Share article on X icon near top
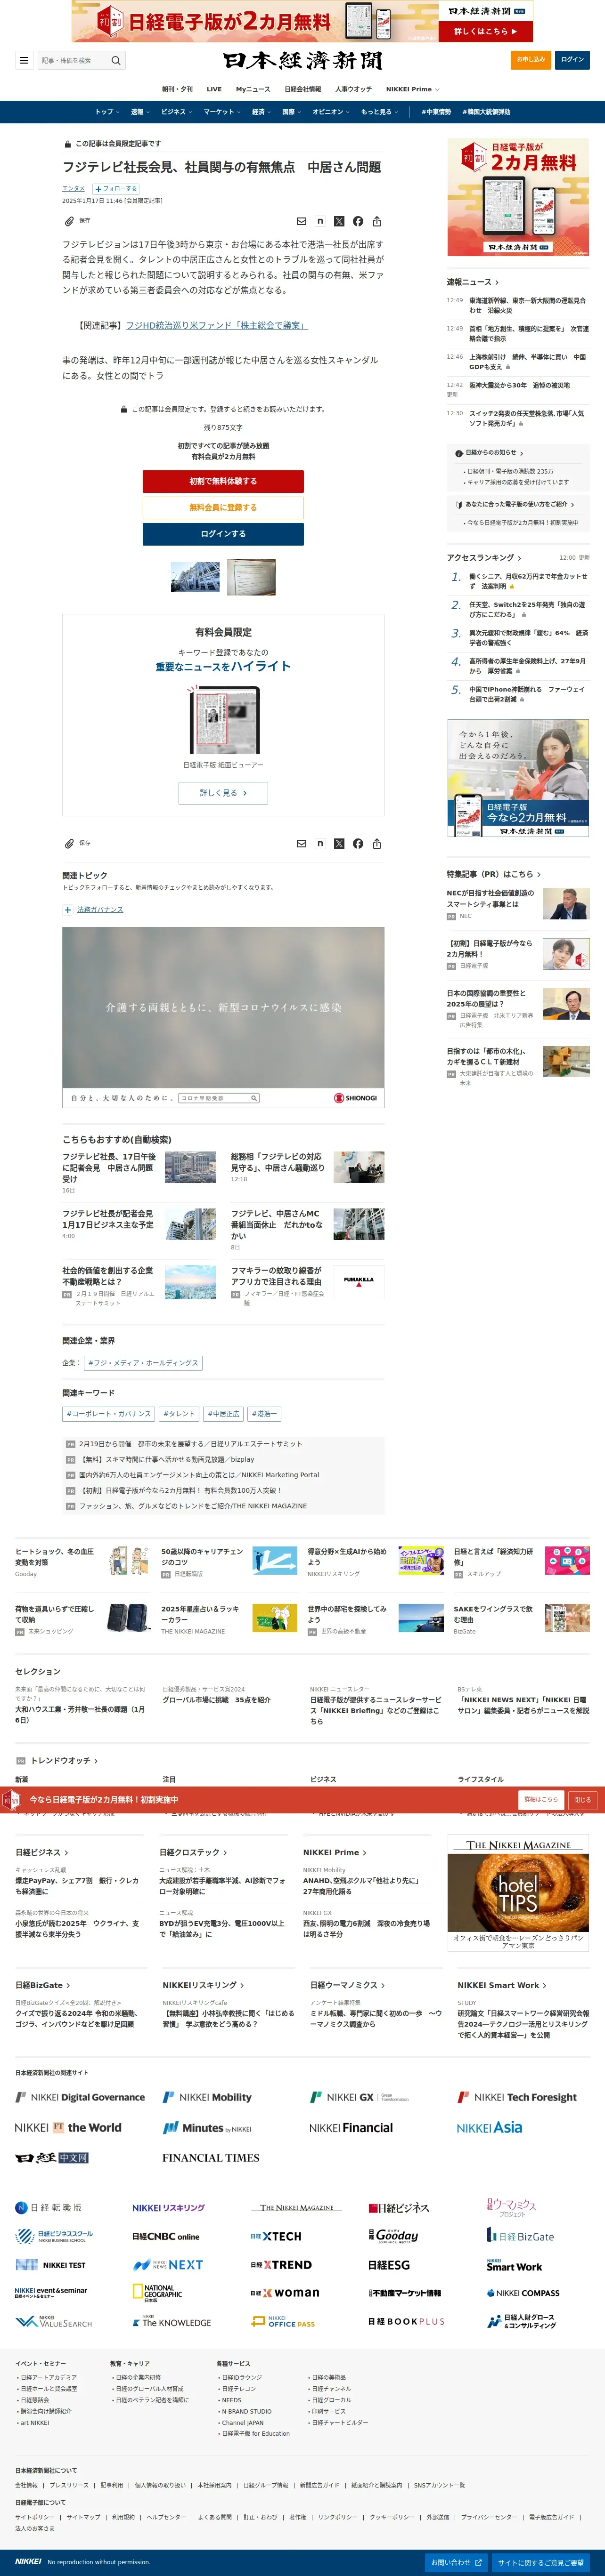 [339, 221]
